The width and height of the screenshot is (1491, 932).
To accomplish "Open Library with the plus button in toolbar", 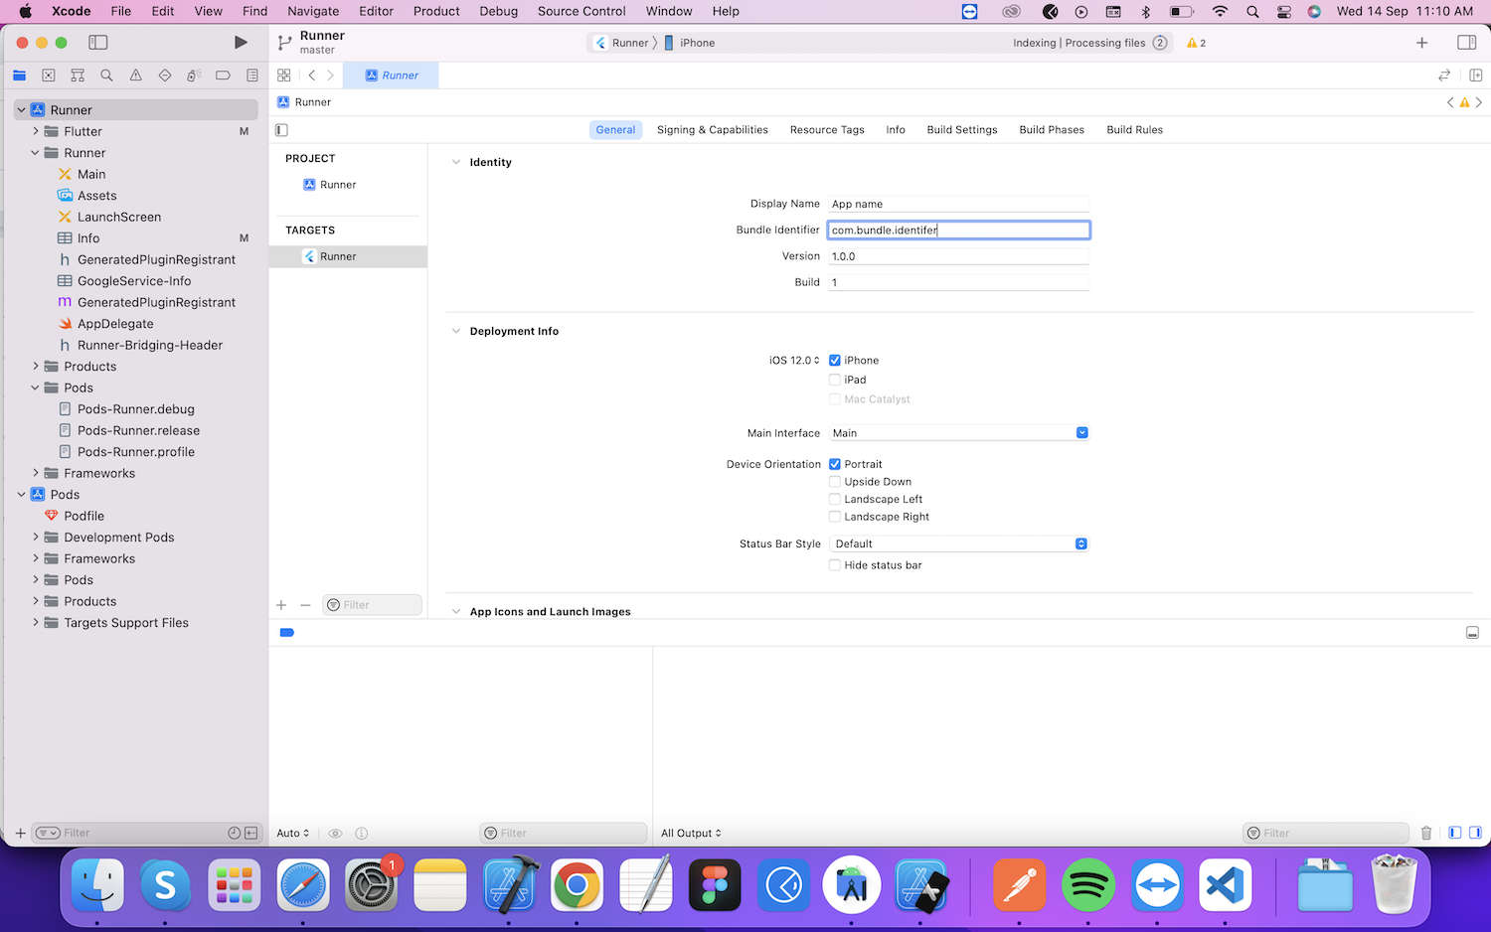I will (1422, 43).
